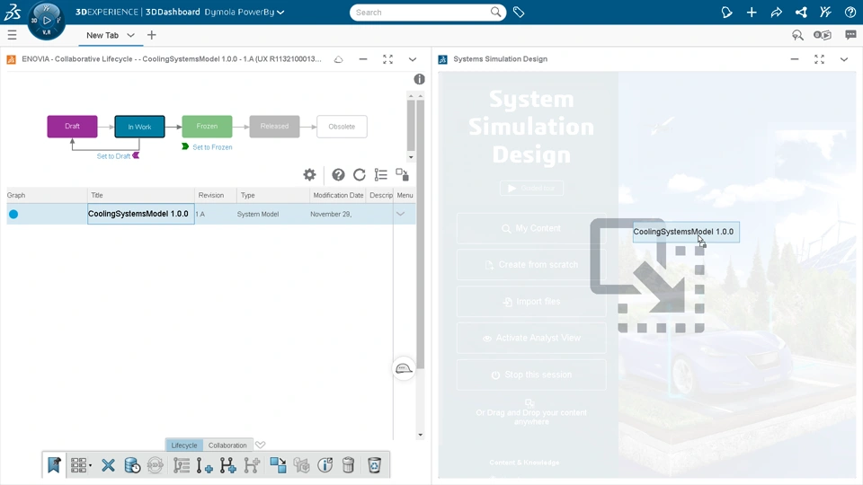Click the new revision icon

204,465
